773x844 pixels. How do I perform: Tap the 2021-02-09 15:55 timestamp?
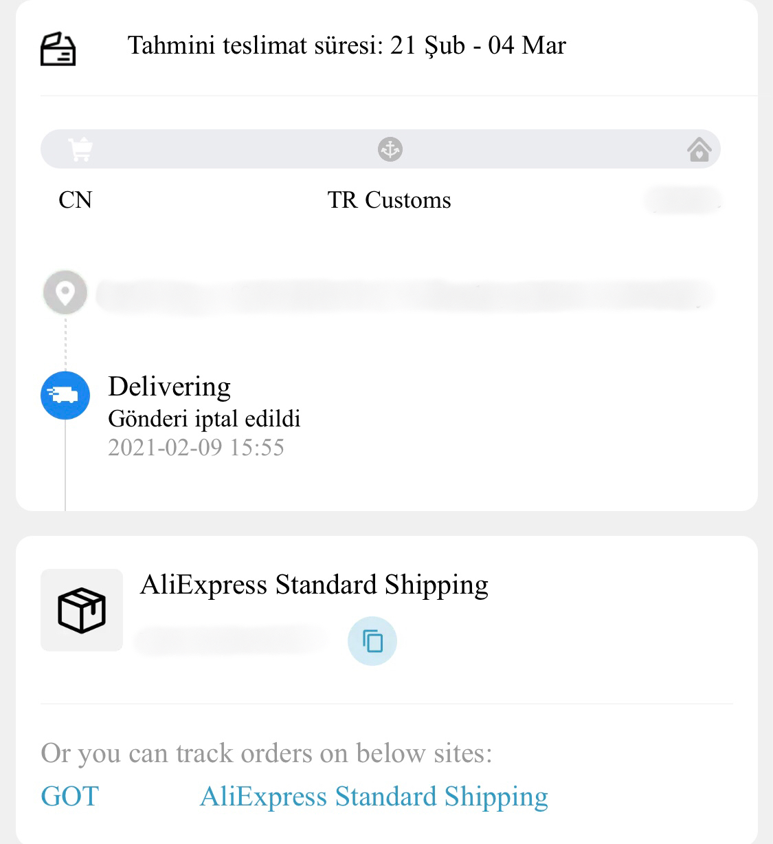click(196, 448)
